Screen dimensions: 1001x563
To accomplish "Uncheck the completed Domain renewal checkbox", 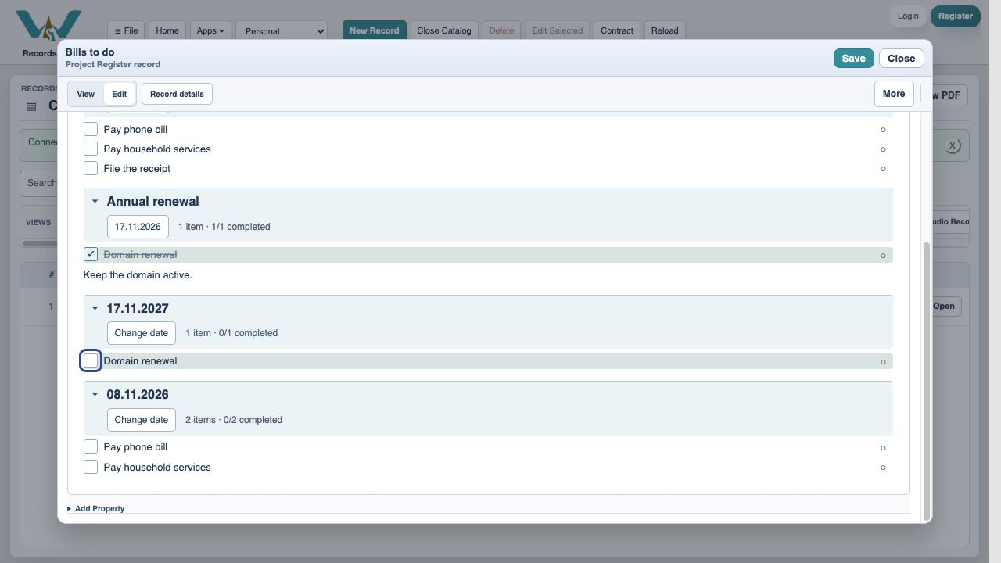I will click(91, 254).
